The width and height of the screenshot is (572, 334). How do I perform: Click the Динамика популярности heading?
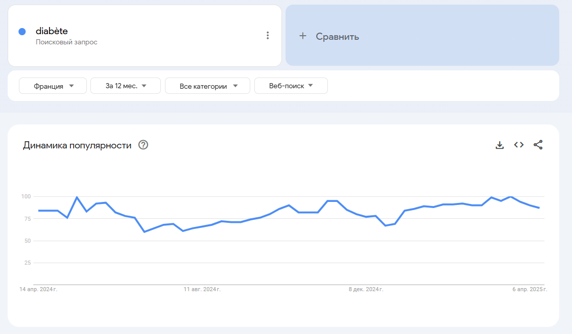coord(77,145)
